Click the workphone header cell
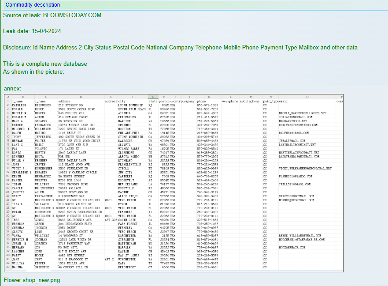Image resolution: width=388 pixels, height=286 pixels. tap(230, 101)
